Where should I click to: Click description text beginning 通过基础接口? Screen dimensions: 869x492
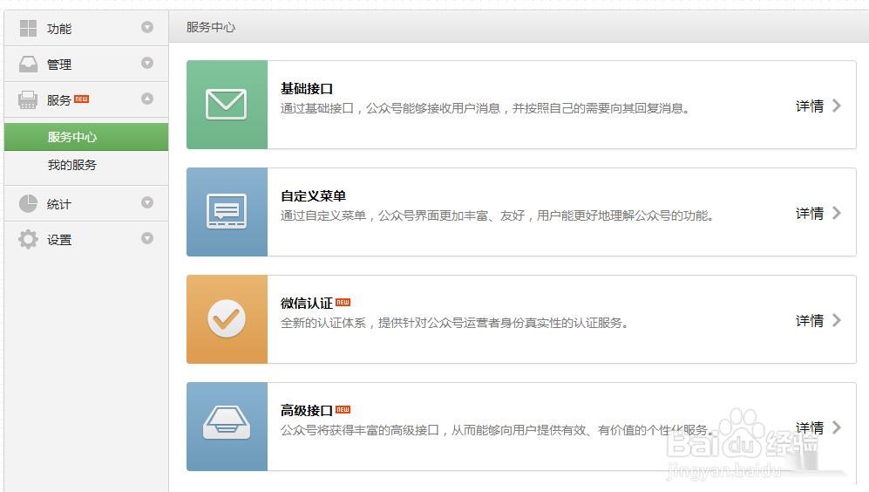pos(485,108)
